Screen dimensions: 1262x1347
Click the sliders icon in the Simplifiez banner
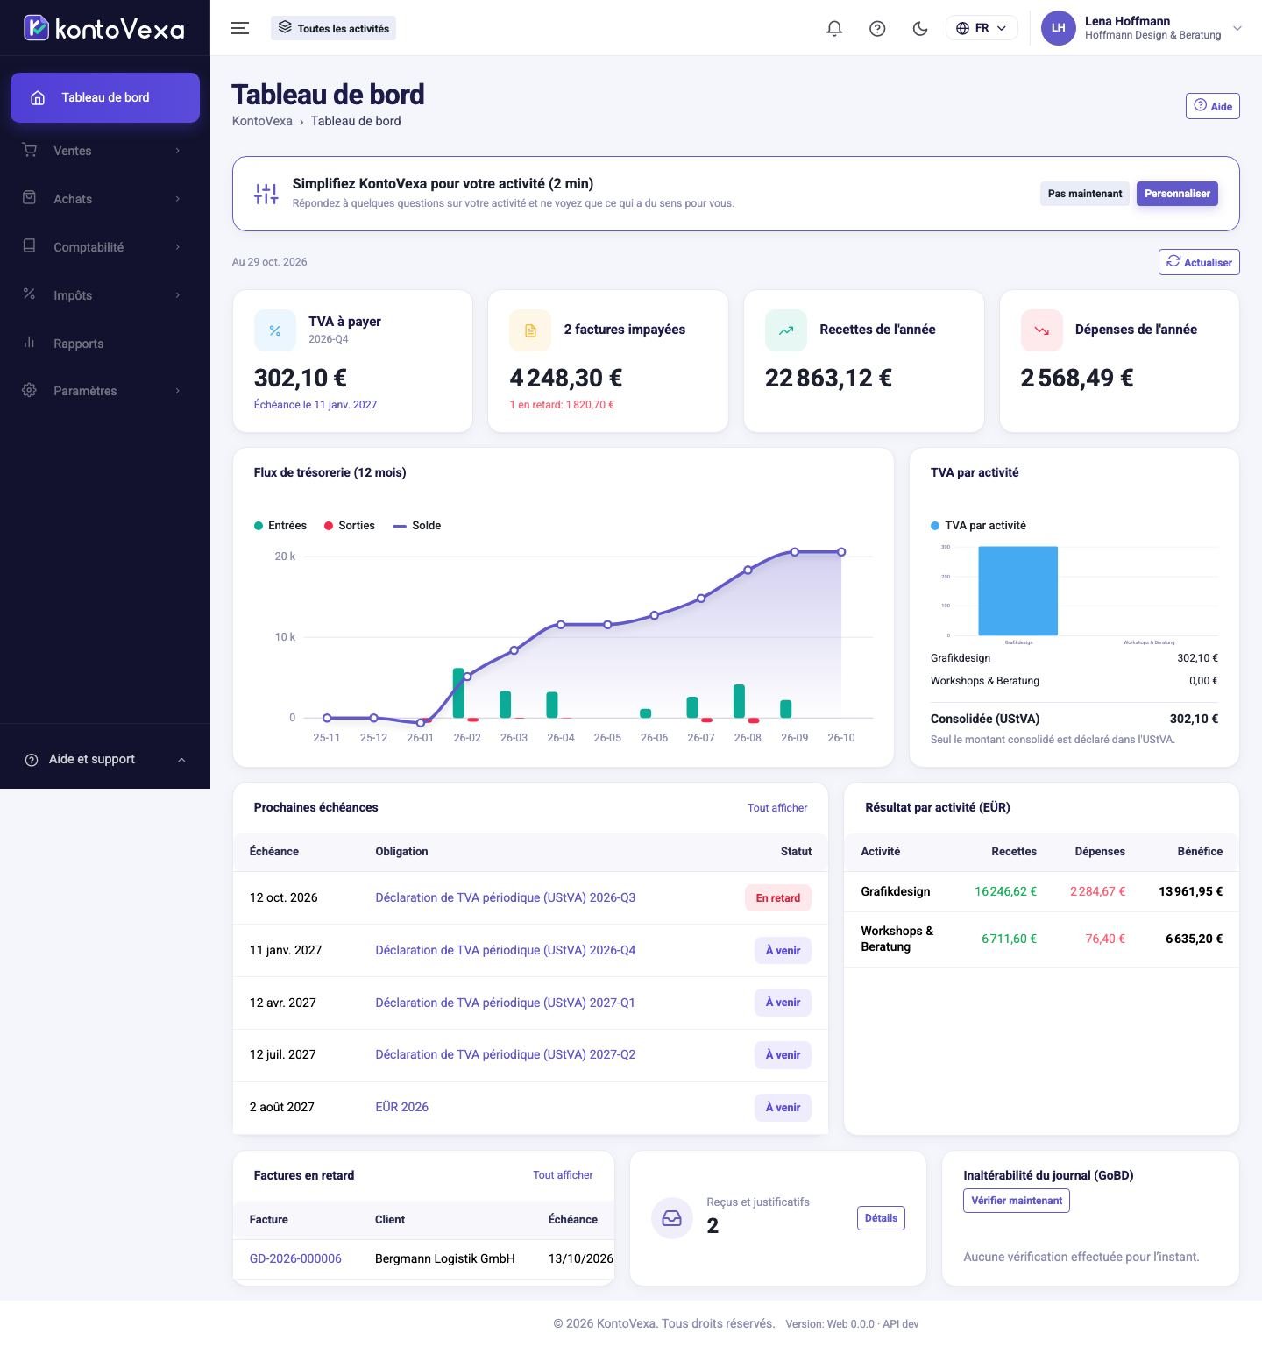click(266, 194)
